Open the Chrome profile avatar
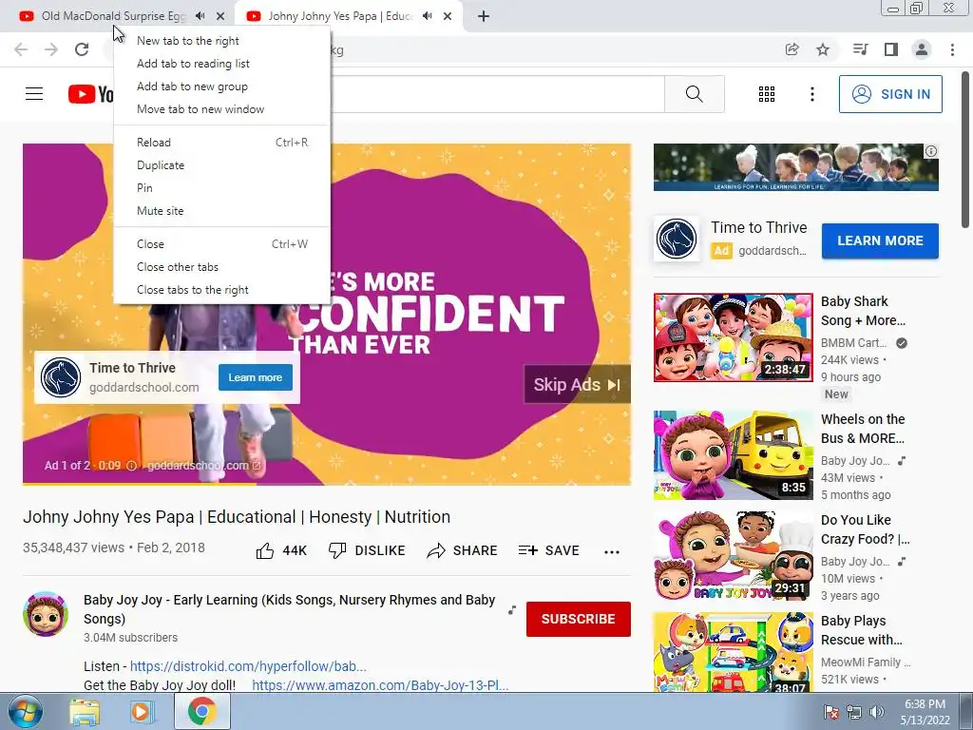The height and width of the screenshot is (730, 973). coord(922,49)
